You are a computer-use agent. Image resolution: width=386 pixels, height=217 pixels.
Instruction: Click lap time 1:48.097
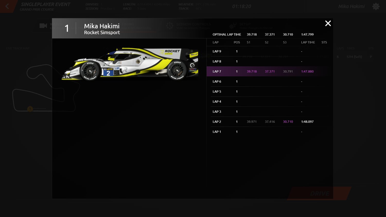[x=307, y=122]
